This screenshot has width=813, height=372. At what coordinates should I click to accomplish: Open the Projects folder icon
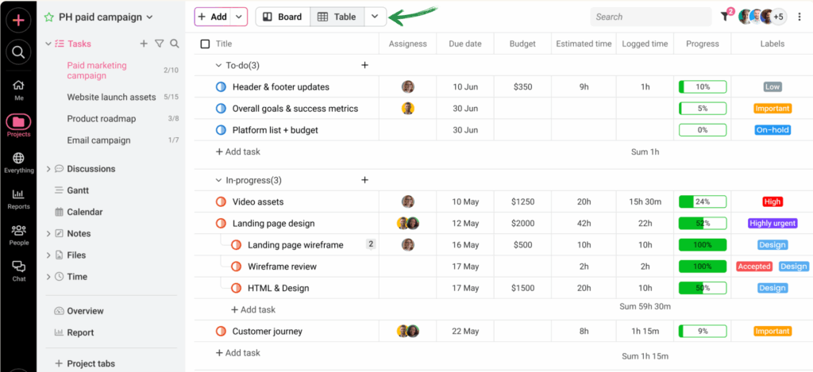18,122
